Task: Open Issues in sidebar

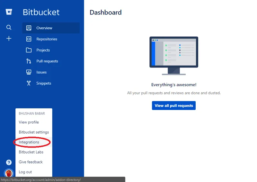Action: (x=51, y=72)
